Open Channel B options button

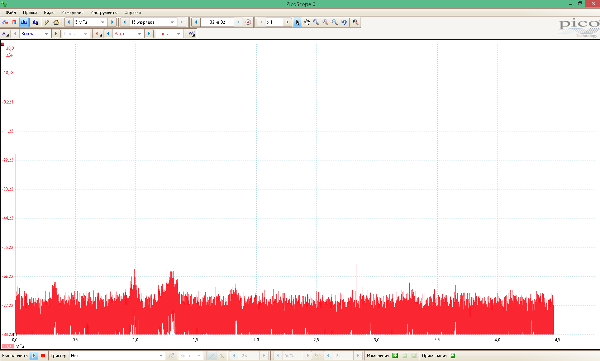tap(98, 34)
